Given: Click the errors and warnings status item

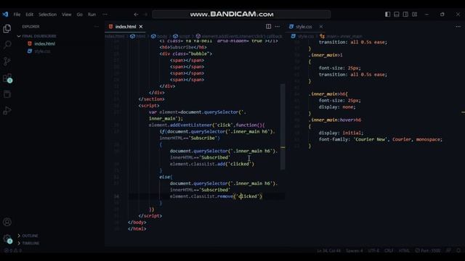Looking at the screenshot, I should tap(12, 250).
